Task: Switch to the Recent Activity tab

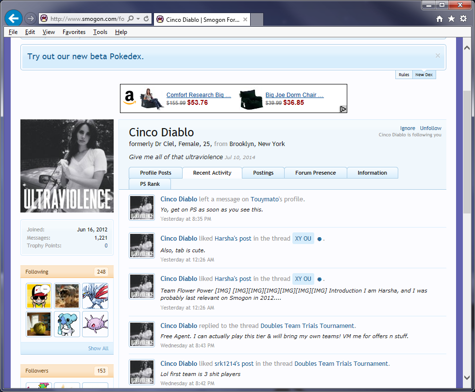Action: tap(212, 173)
